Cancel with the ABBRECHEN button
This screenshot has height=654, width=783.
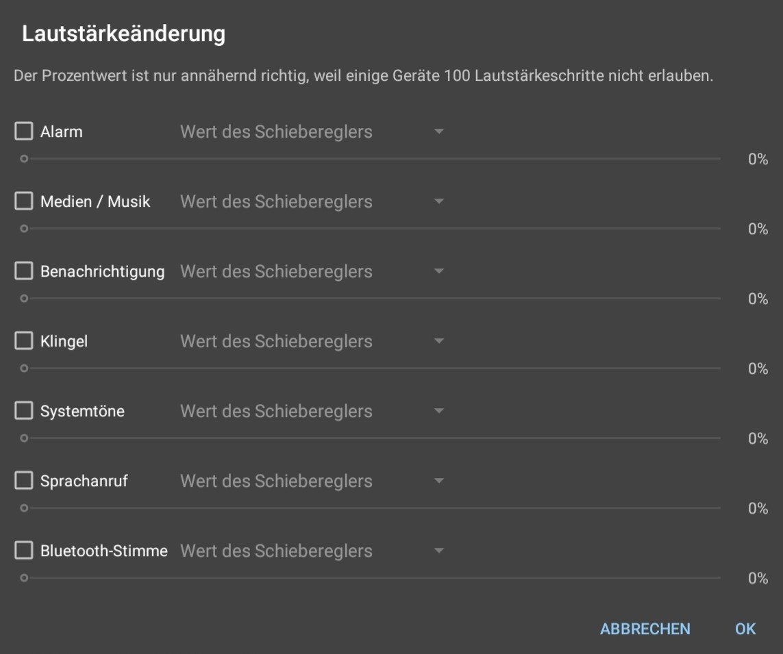pos(645,629)
